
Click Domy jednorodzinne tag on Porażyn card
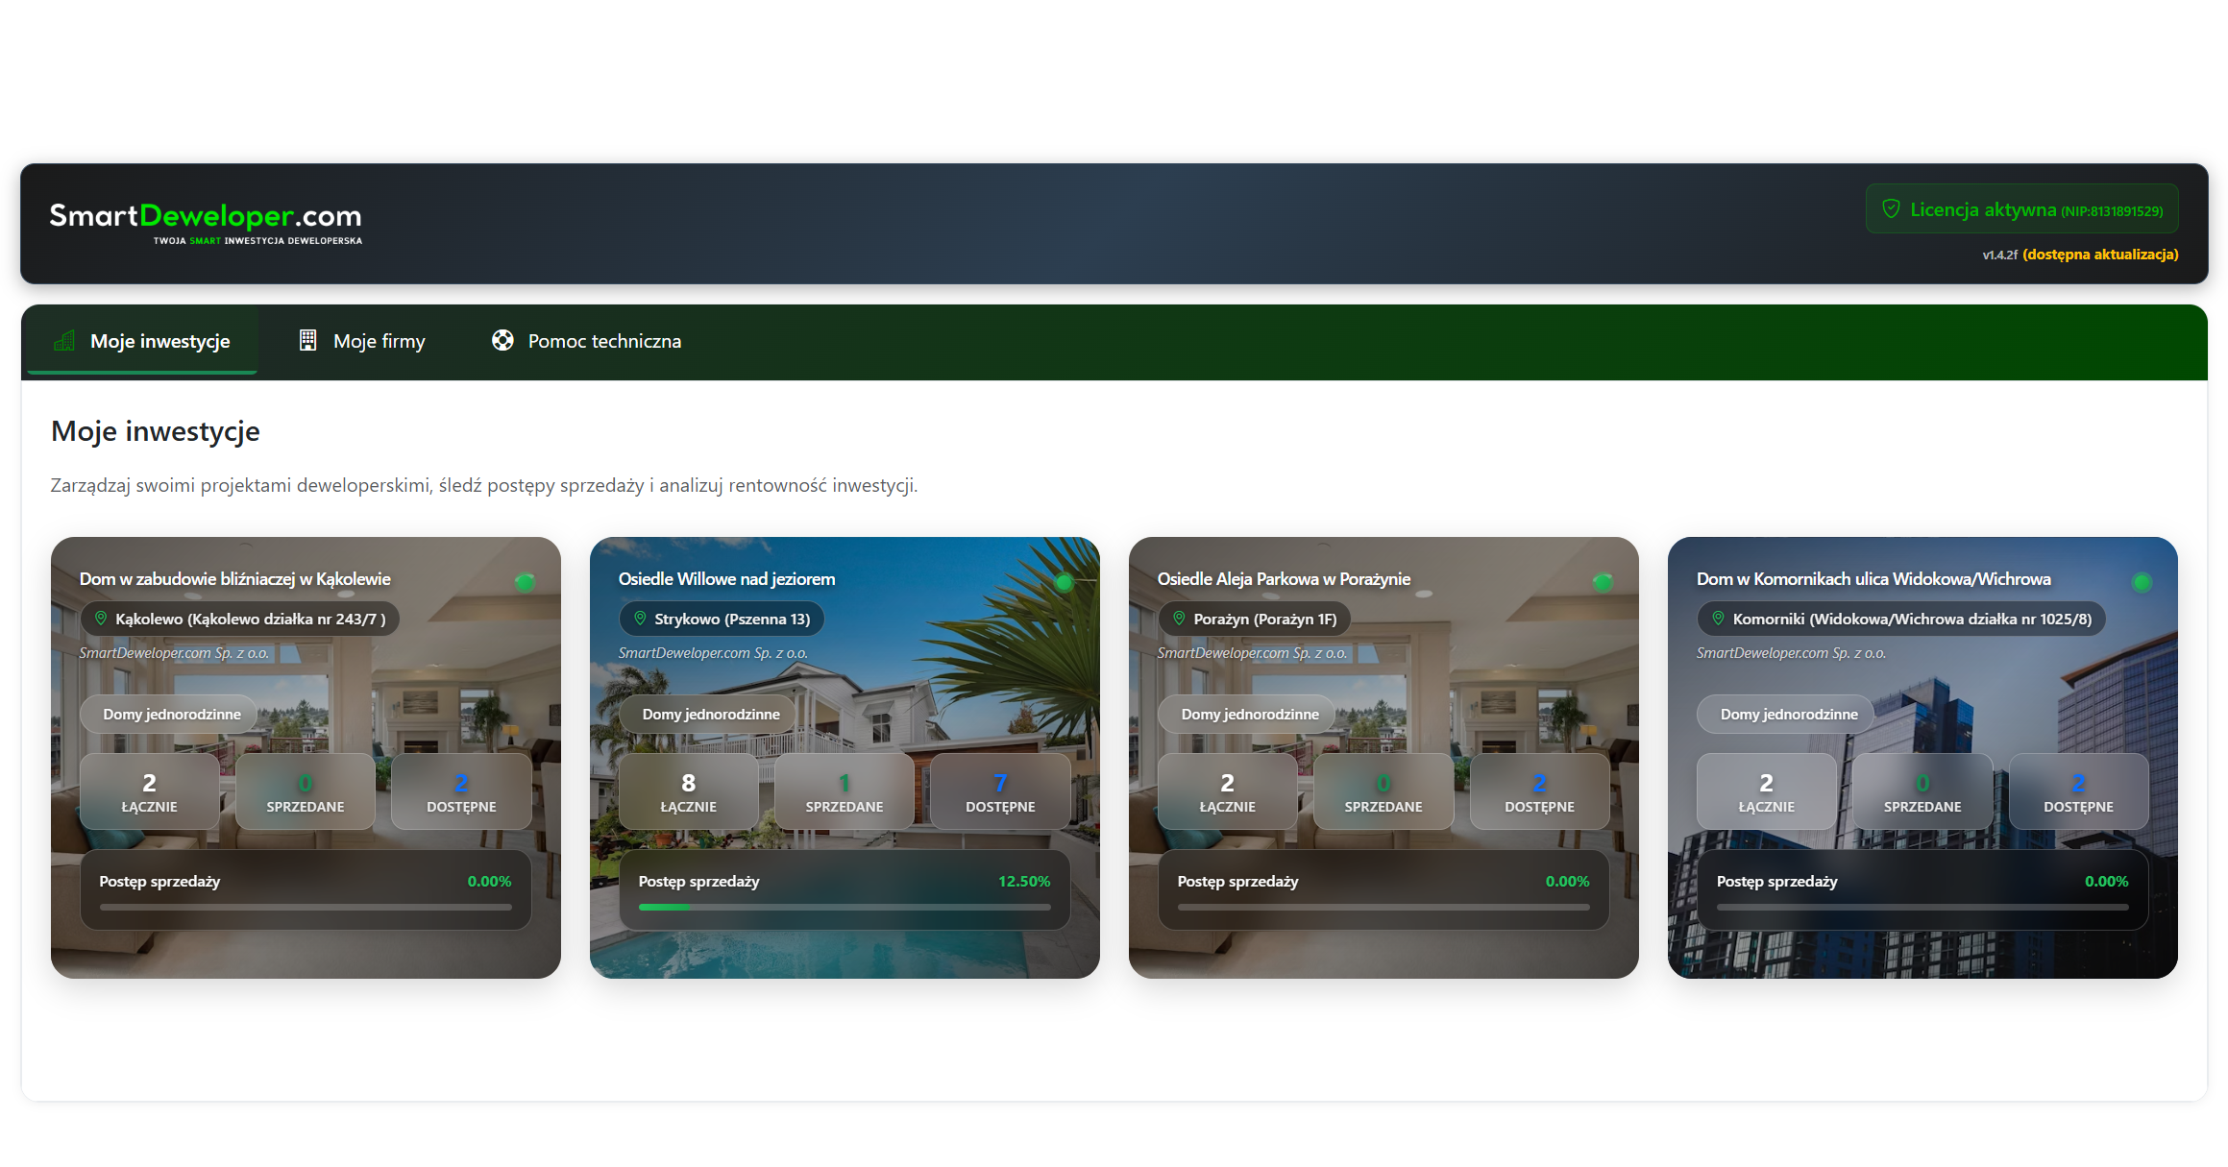point(1249,715)
